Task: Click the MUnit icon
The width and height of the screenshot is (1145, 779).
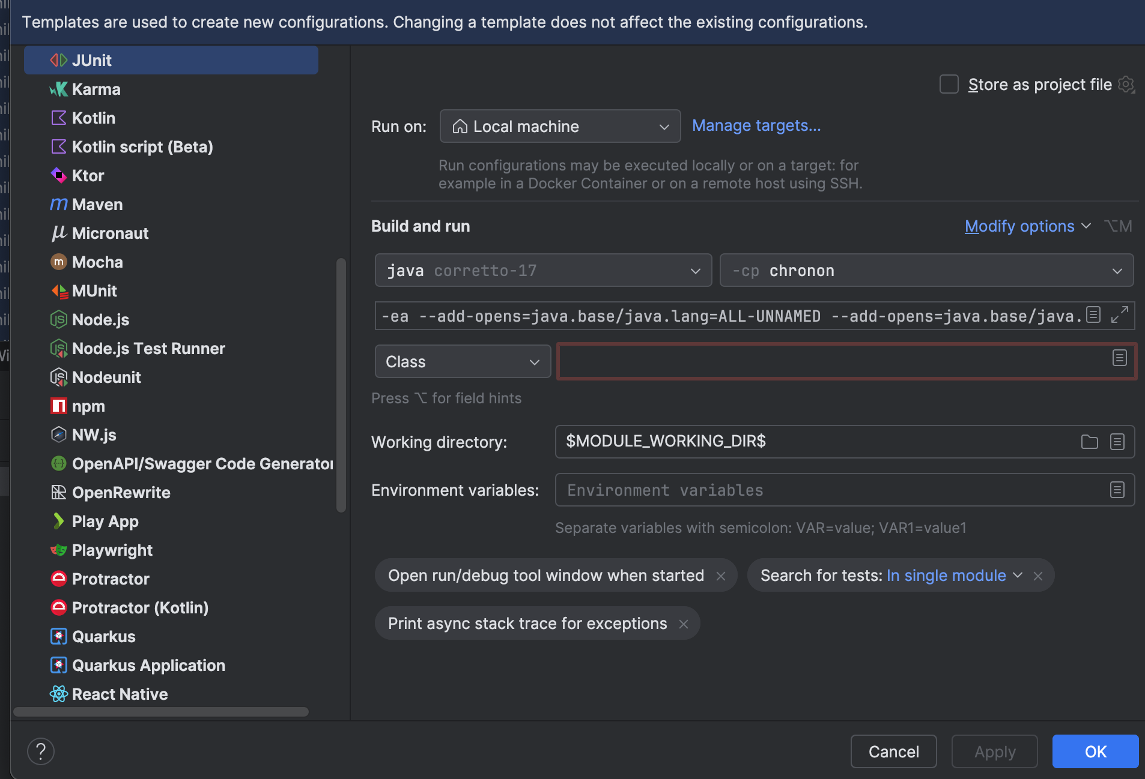Action: pos(58,290)
